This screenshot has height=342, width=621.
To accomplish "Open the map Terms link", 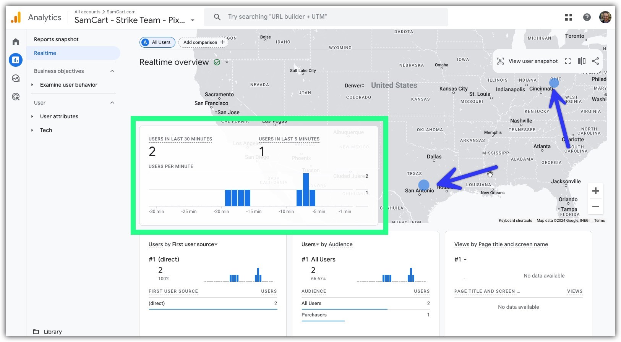I will tap(599, 220).
